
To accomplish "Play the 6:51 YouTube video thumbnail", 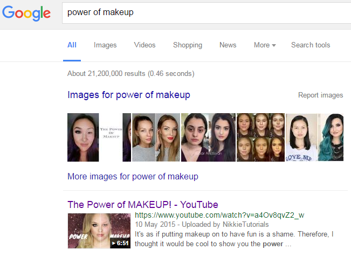I will [x=99, y=231].
